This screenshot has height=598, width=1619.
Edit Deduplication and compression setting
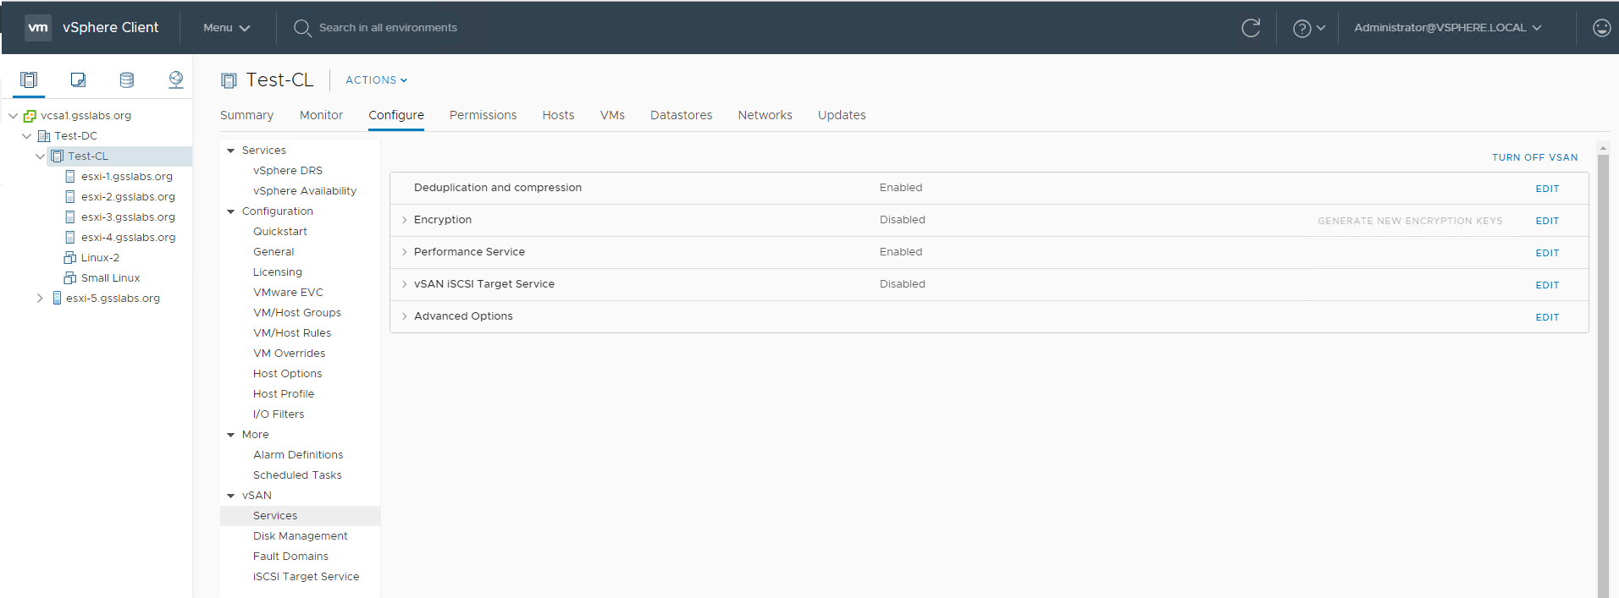click(1547, 189)
